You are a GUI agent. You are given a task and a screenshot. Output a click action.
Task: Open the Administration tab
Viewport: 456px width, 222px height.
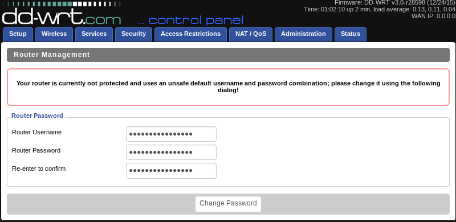tap(303, 34)
